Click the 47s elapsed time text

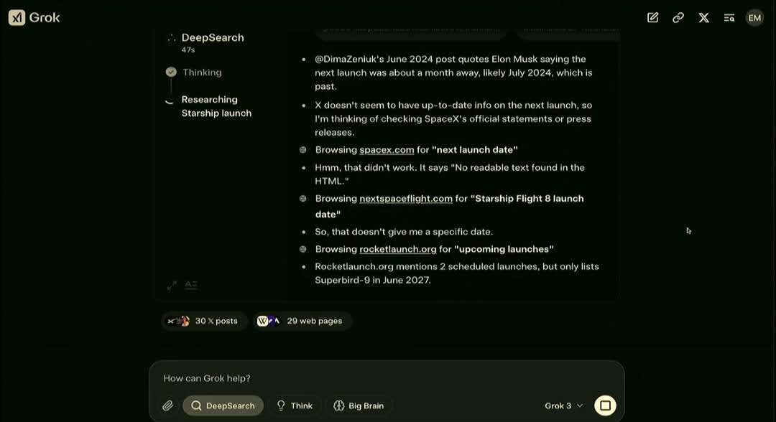188,50
